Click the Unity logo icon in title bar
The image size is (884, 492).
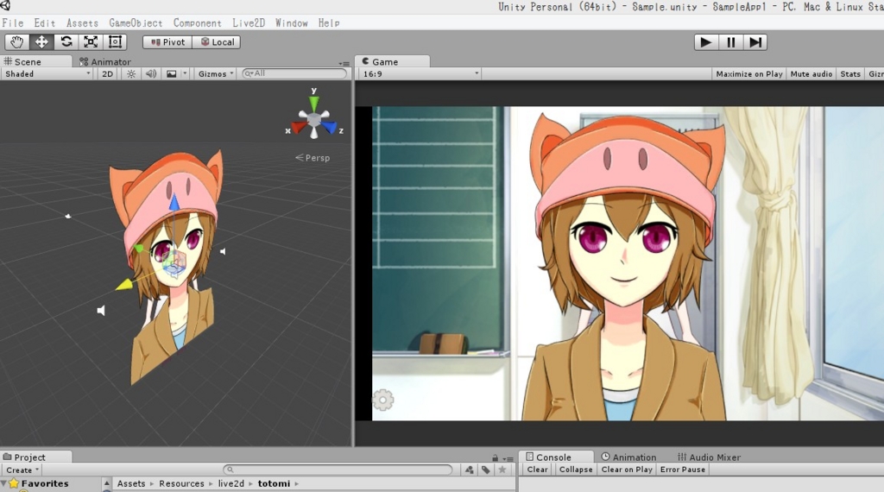tap(6, 6)
